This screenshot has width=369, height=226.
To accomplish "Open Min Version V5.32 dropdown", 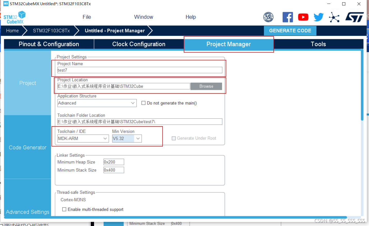I will (x=127, y=139).
